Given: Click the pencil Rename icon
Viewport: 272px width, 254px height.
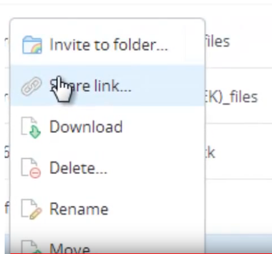Looking at the screenshot, I should tap(31, 210).
